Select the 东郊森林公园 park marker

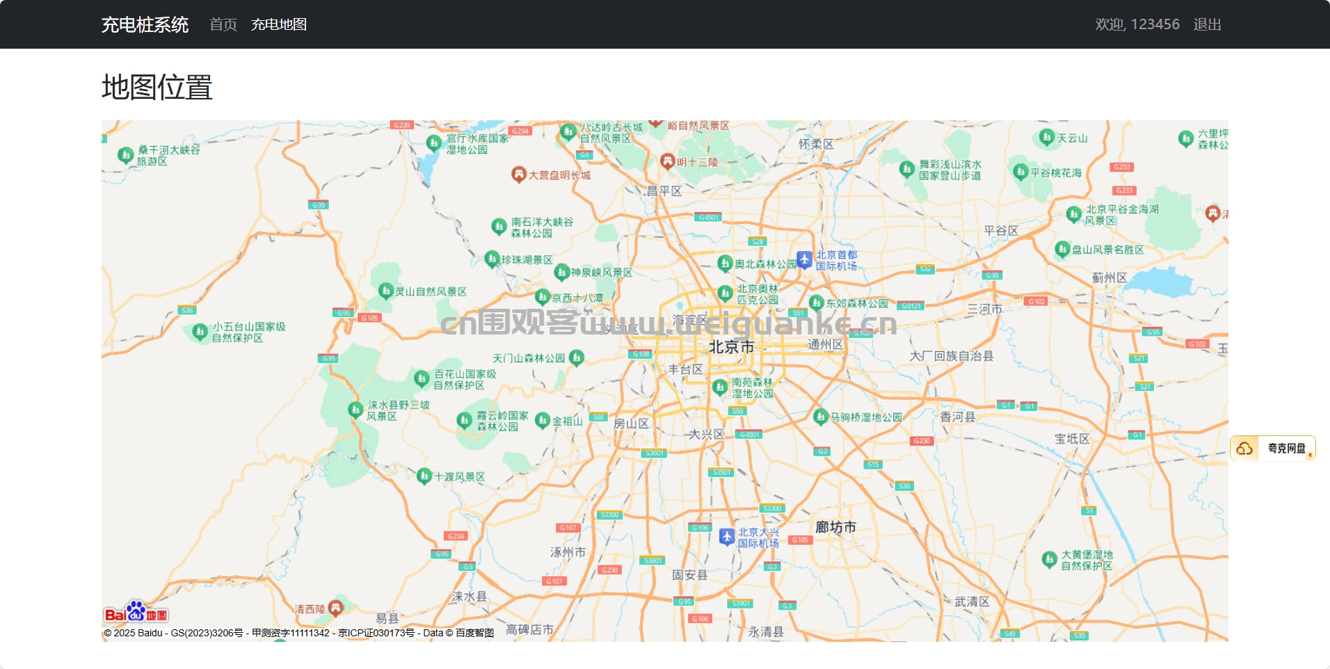click(817, 303)
